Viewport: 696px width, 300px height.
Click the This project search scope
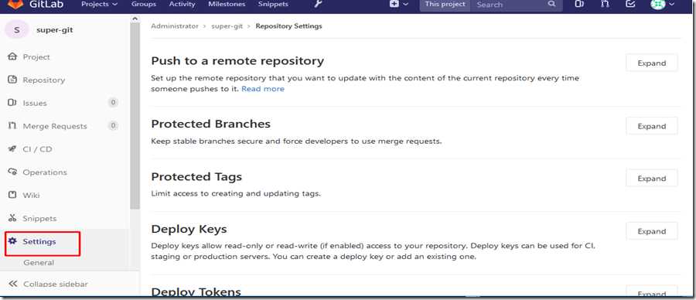tap(445, 4)
